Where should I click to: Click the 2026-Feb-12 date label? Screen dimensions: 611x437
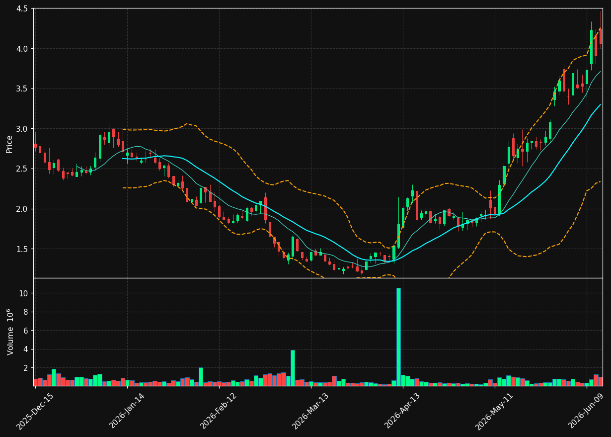[219, 411]
